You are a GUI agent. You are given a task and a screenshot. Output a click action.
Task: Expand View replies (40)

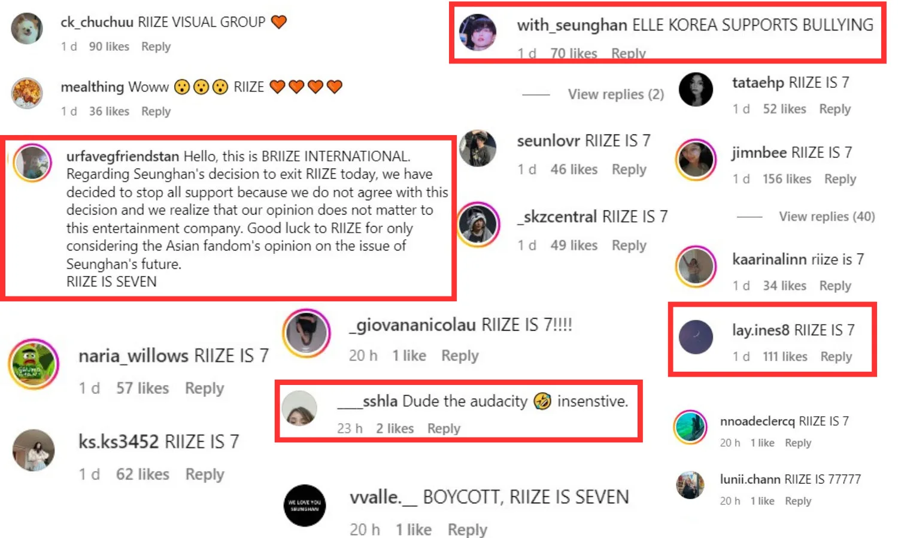pyautogui.click(x=827, y=216)
